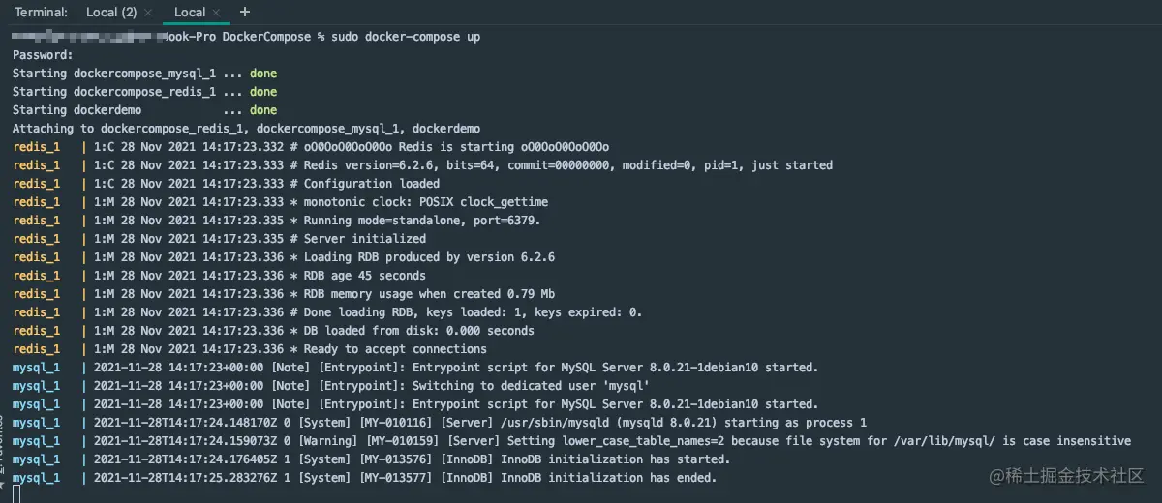The height and width of the screenshot is (503, 1162).
Task: Click the 'Attaching to dockercompose_redis_1' line
Action: [247, 129]
